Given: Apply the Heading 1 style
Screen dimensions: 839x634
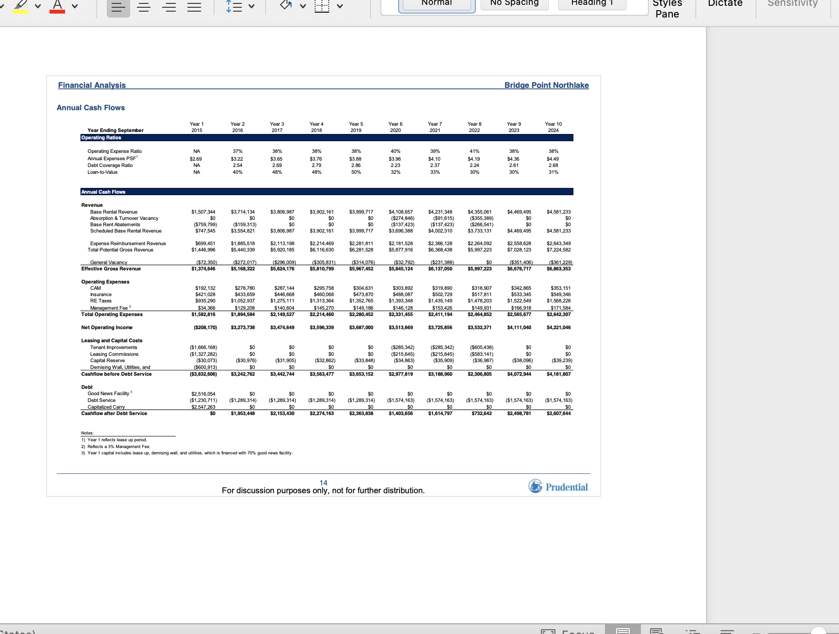Looking at the screenshot, I should click(x=591, y=4).
